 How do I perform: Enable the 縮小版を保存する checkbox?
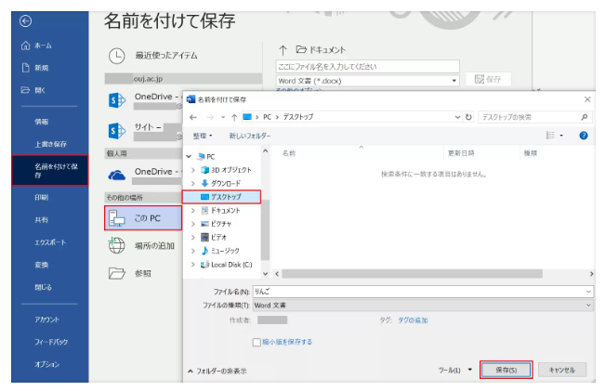[x=257, y=342]
